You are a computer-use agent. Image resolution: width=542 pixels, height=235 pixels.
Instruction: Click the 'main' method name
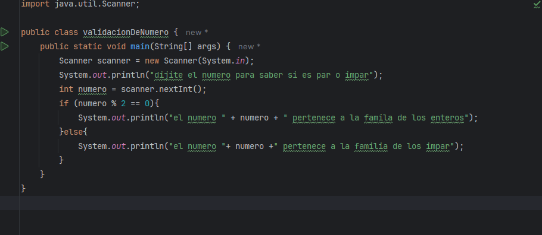tap(139, 46)
